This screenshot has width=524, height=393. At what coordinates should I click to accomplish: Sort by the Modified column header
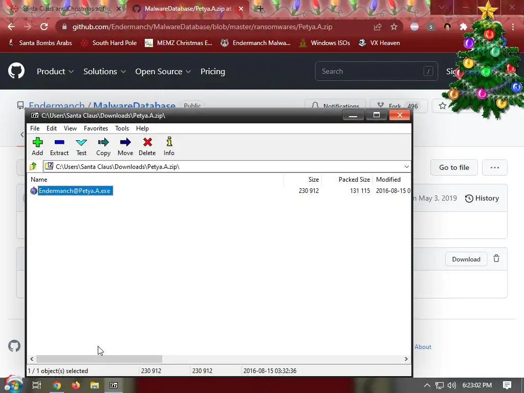click(x=388, y=180)
